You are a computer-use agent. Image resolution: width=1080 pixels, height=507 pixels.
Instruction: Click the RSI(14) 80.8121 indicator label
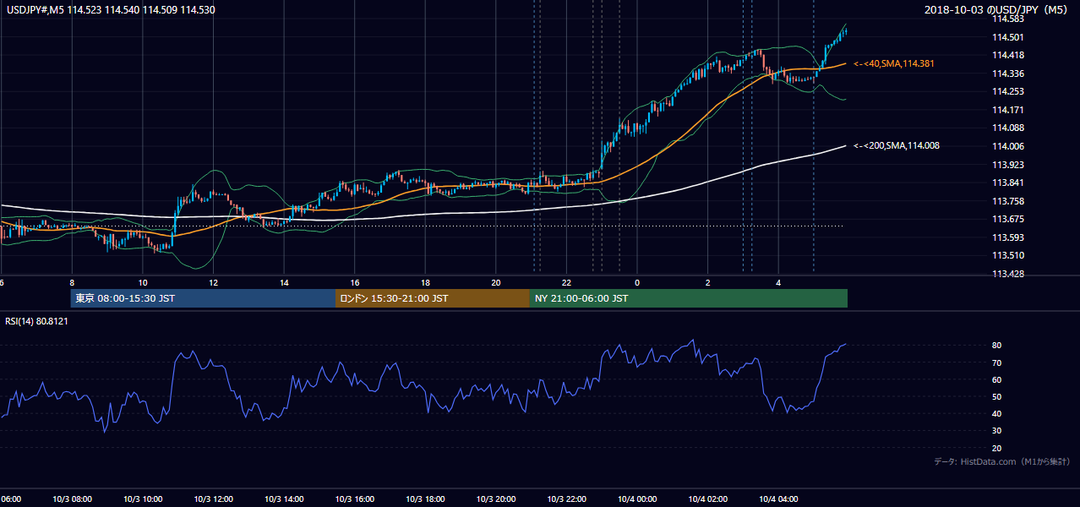(x=36, y=321)
